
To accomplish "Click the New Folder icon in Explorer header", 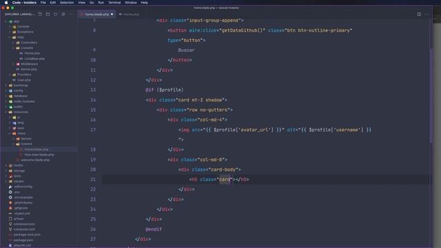I will [x=48, y=14].
